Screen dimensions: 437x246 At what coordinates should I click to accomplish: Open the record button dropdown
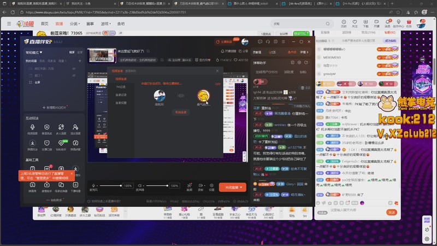click(204, 185)
